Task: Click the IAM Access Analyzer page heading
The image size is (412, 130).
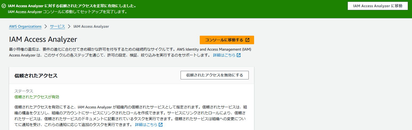Action: [43, 39]
